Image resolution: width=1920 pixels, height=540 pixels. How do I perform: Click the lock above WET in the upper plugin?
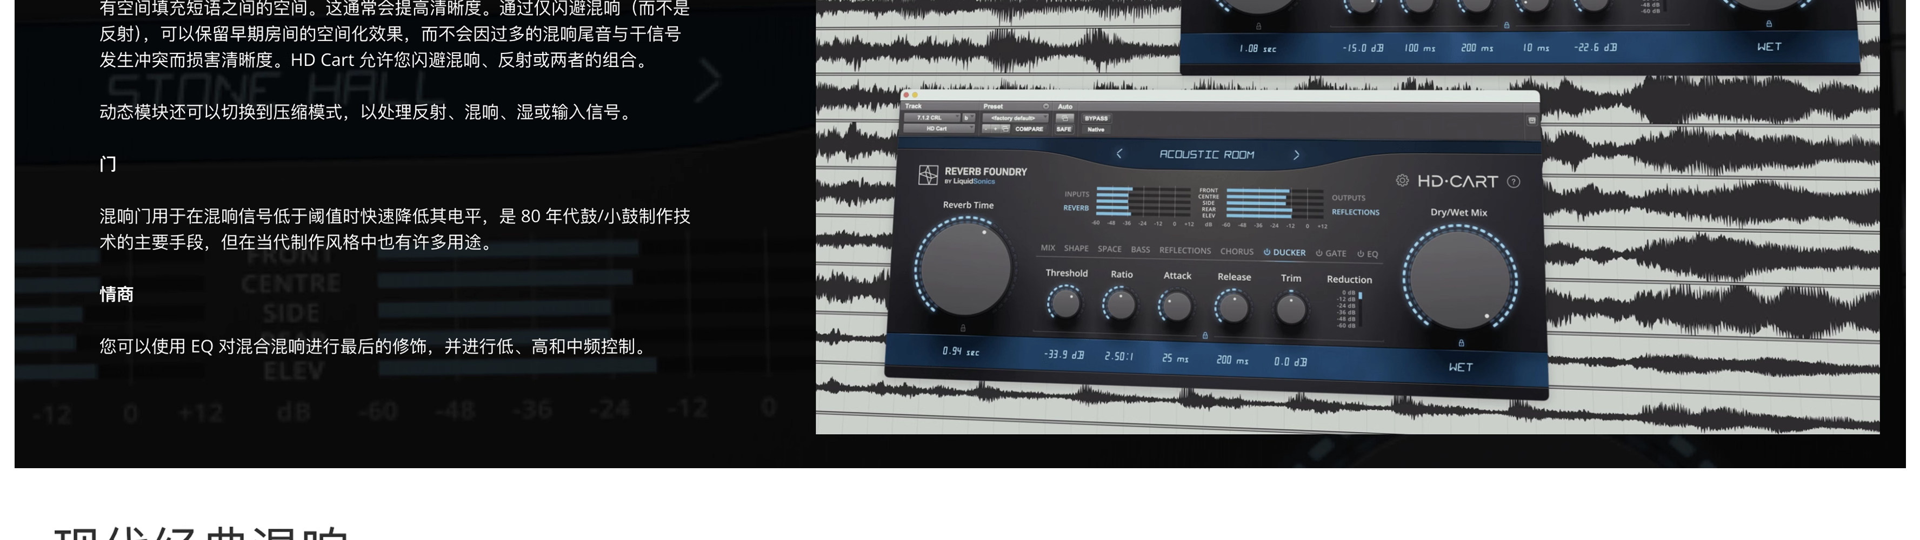(x=1769, y=24)
